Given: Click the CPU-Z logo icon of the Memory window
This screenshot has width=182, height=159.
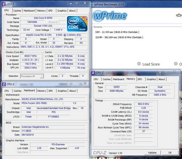Looking at the screenshot, I should point(93,73).
